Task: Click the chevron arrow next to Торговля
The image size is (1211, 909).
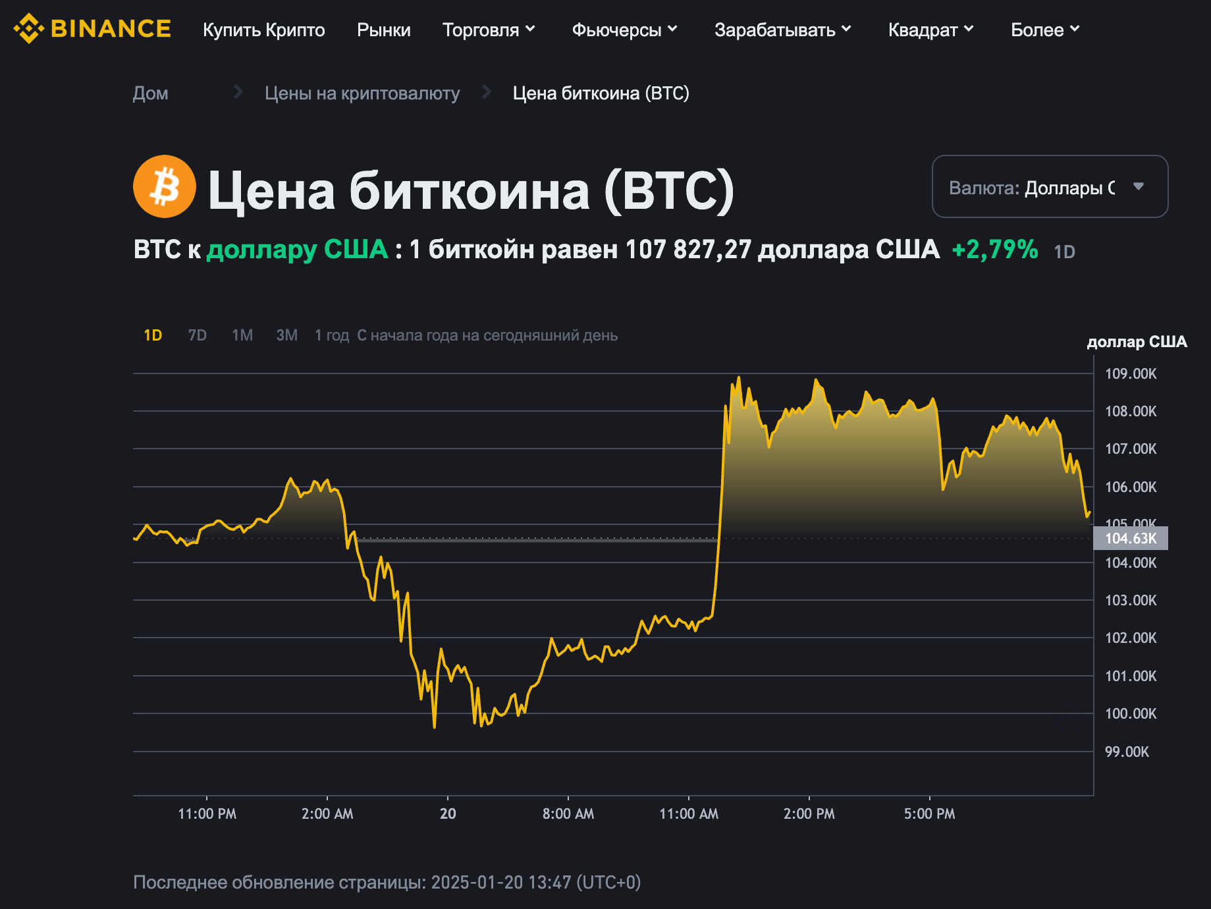Action: click(530, 29)
